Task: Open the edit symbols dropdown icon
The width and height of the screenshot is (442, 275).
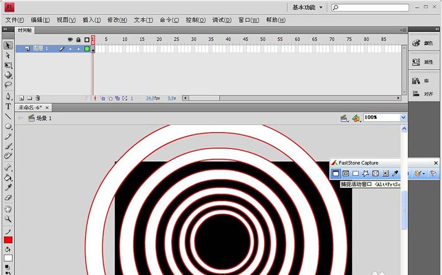Action: pos(356,118)
